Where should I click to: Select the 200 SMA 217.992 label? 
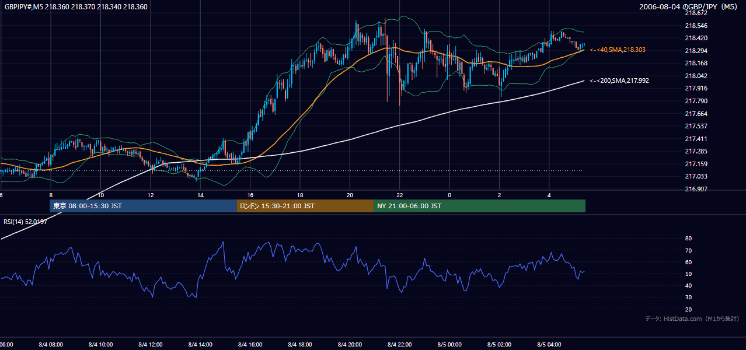[x=619, y=81]
